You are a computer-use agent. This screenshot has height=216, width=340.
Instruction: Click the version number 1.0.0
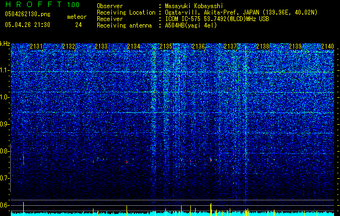[x=74, y=4]
